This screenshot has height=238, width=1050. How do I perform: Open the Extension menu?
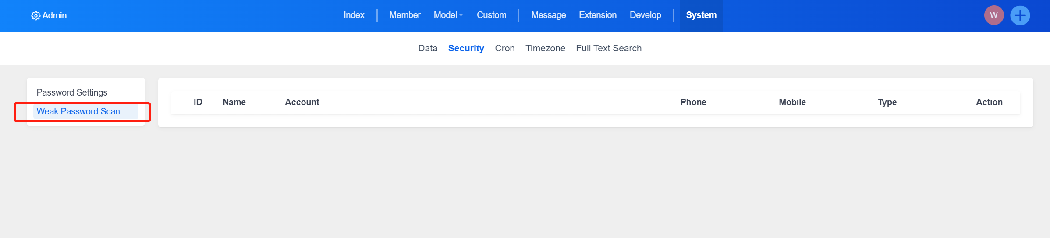[597, 15]
